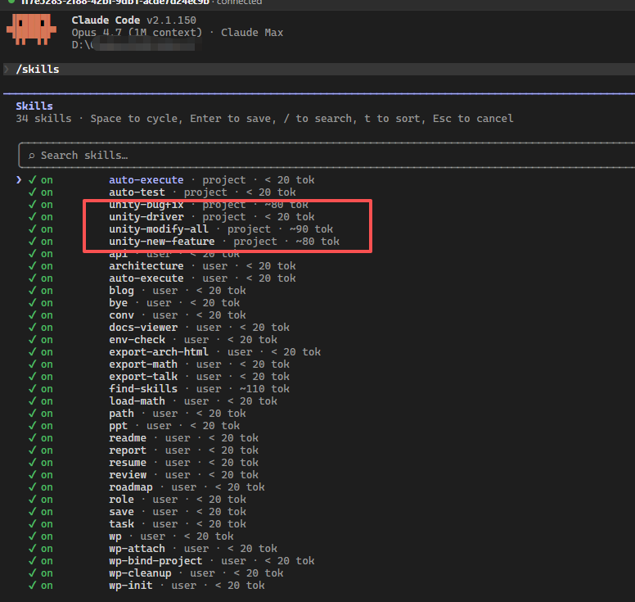Toggle the on state for auto-test
This screenshot has height=602, width=635.
point(41,192)
